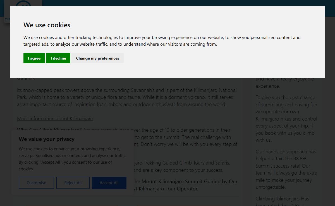Click the green "I agree" cookie button

tap(34, 58)
